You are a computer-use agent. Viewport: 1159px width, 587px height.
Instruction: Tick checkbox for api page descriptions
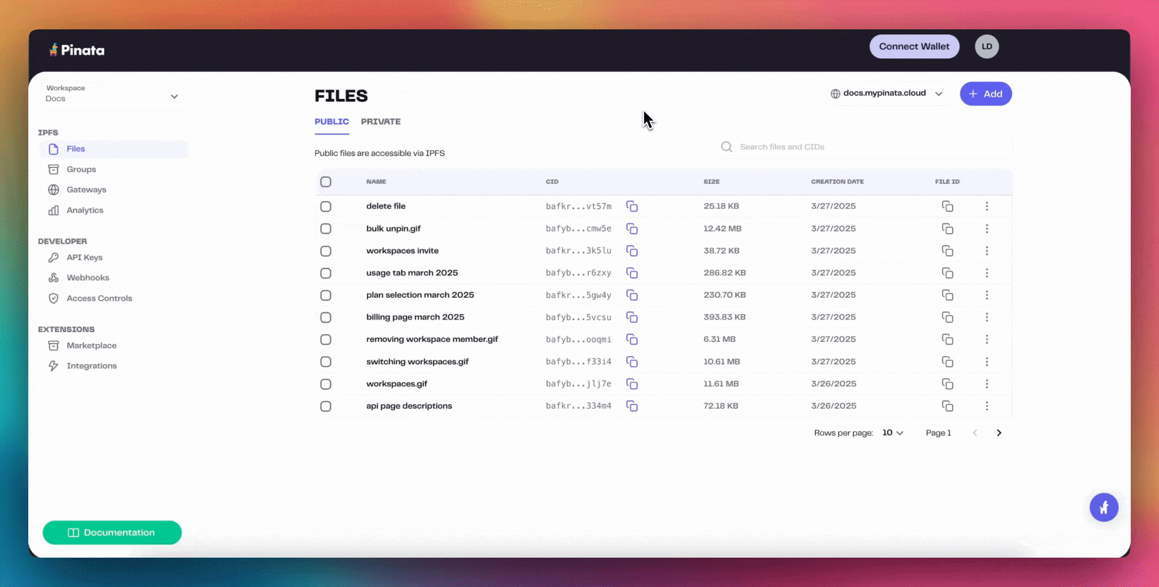[326, 407]
